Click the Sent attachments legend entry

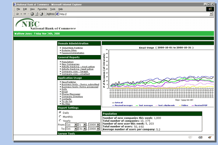pyautogui.click(x=165, y=105)
